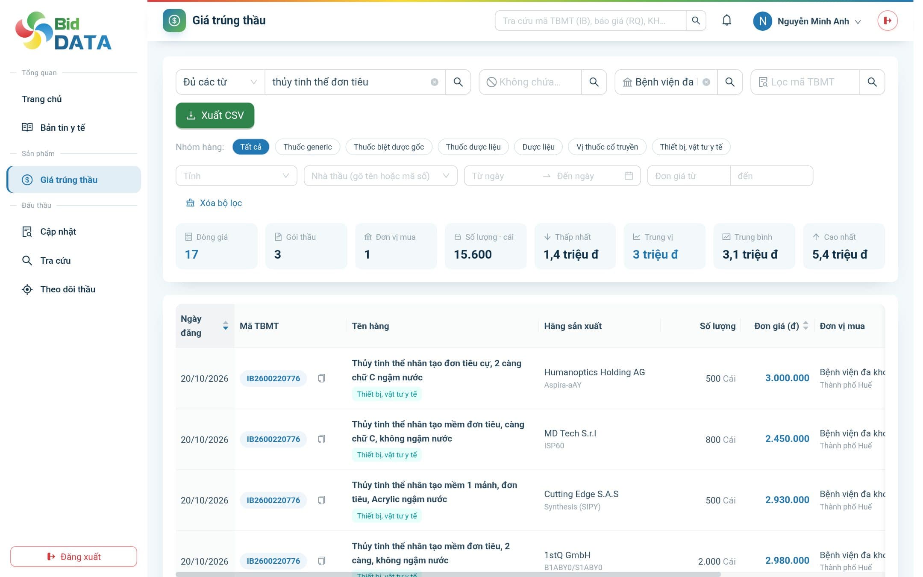This screenshot has width=923, height=577.
Task: Open the notifications bell
Action: coord(726,21)
